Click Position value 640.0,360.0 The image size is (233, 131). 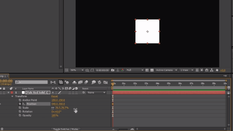click(x=58, y=104)
